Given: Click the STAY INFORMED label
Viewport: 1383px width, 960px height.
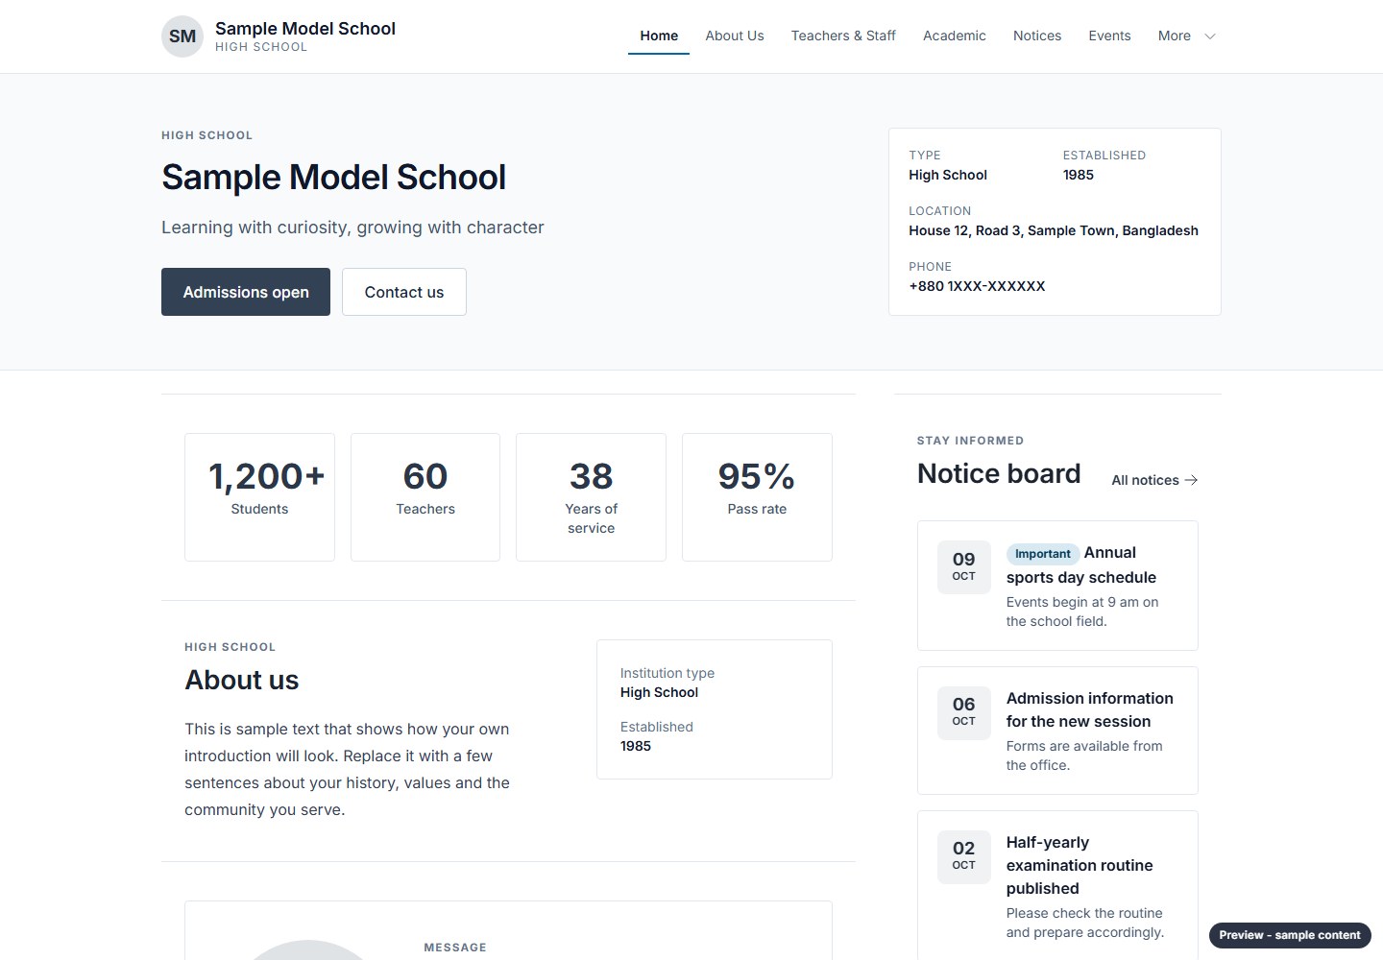Looking at the screenshot, I should point(970,441).
